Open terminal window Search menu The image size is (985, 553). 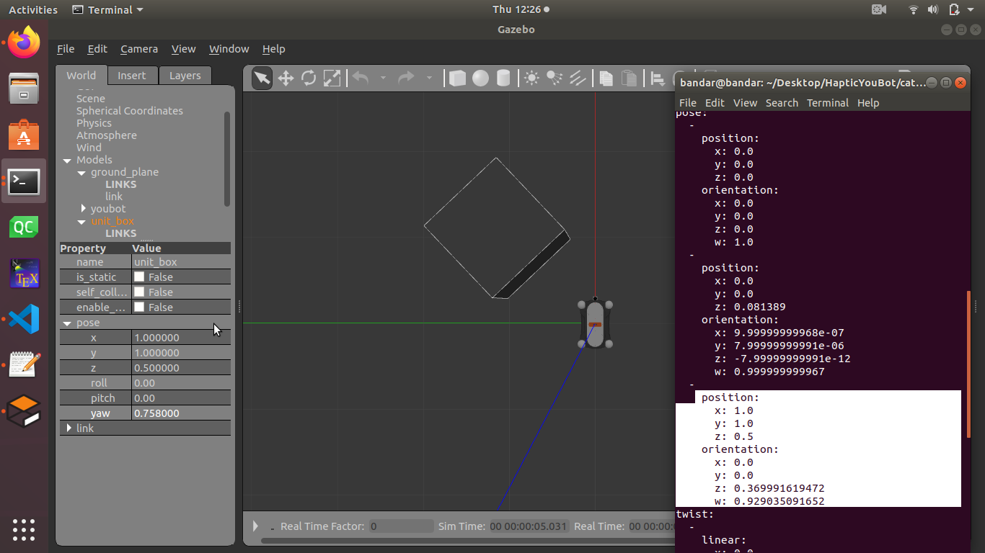[782, 103]
